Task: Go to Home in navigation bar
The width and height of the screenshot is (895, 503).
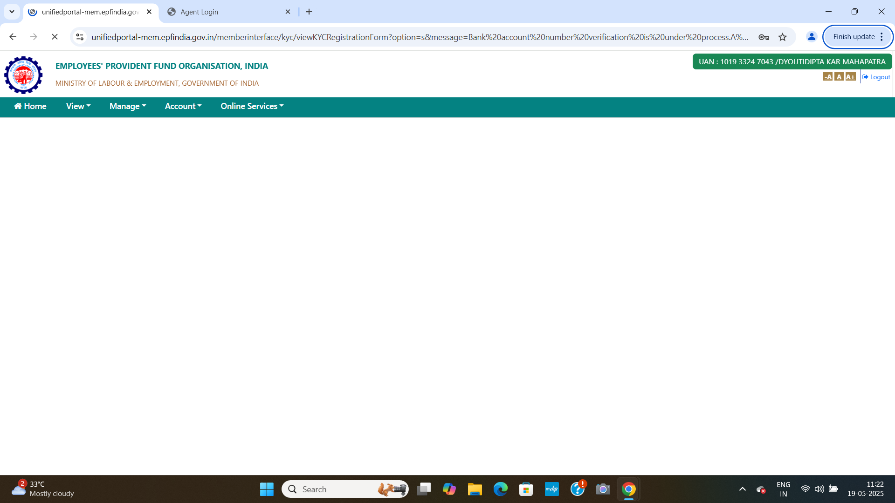Action: (30, 106)
